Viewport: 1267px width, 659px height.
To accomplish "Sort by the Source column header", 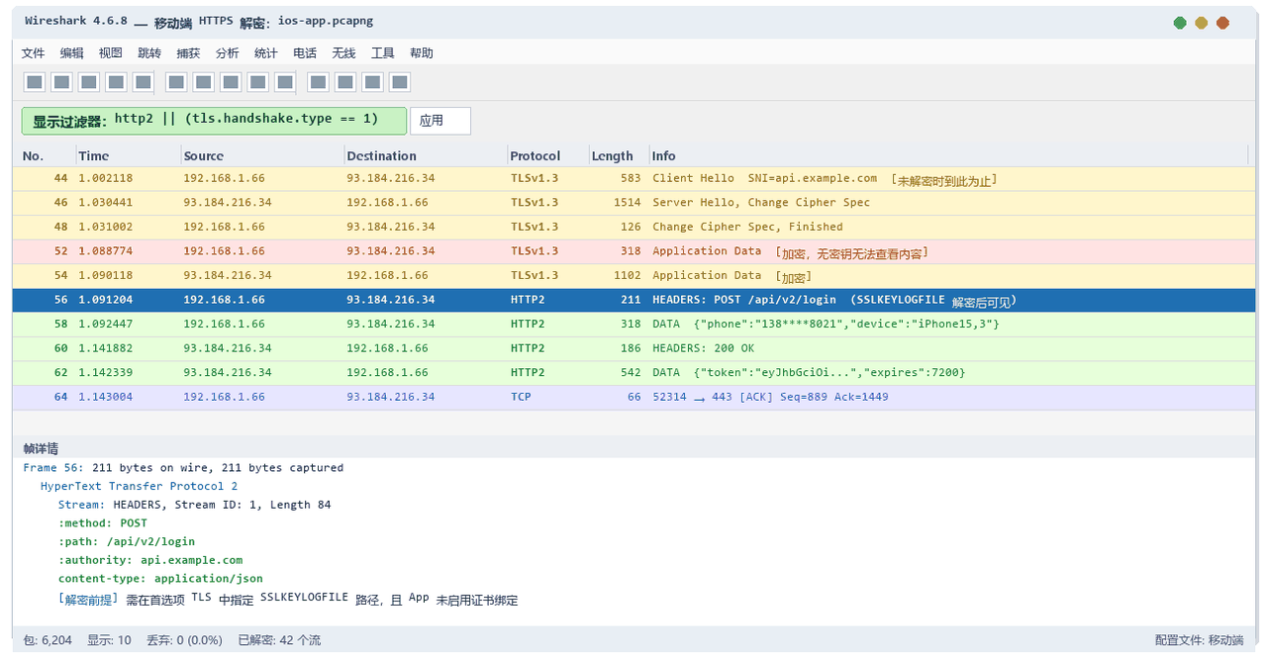I will [204, 155].
